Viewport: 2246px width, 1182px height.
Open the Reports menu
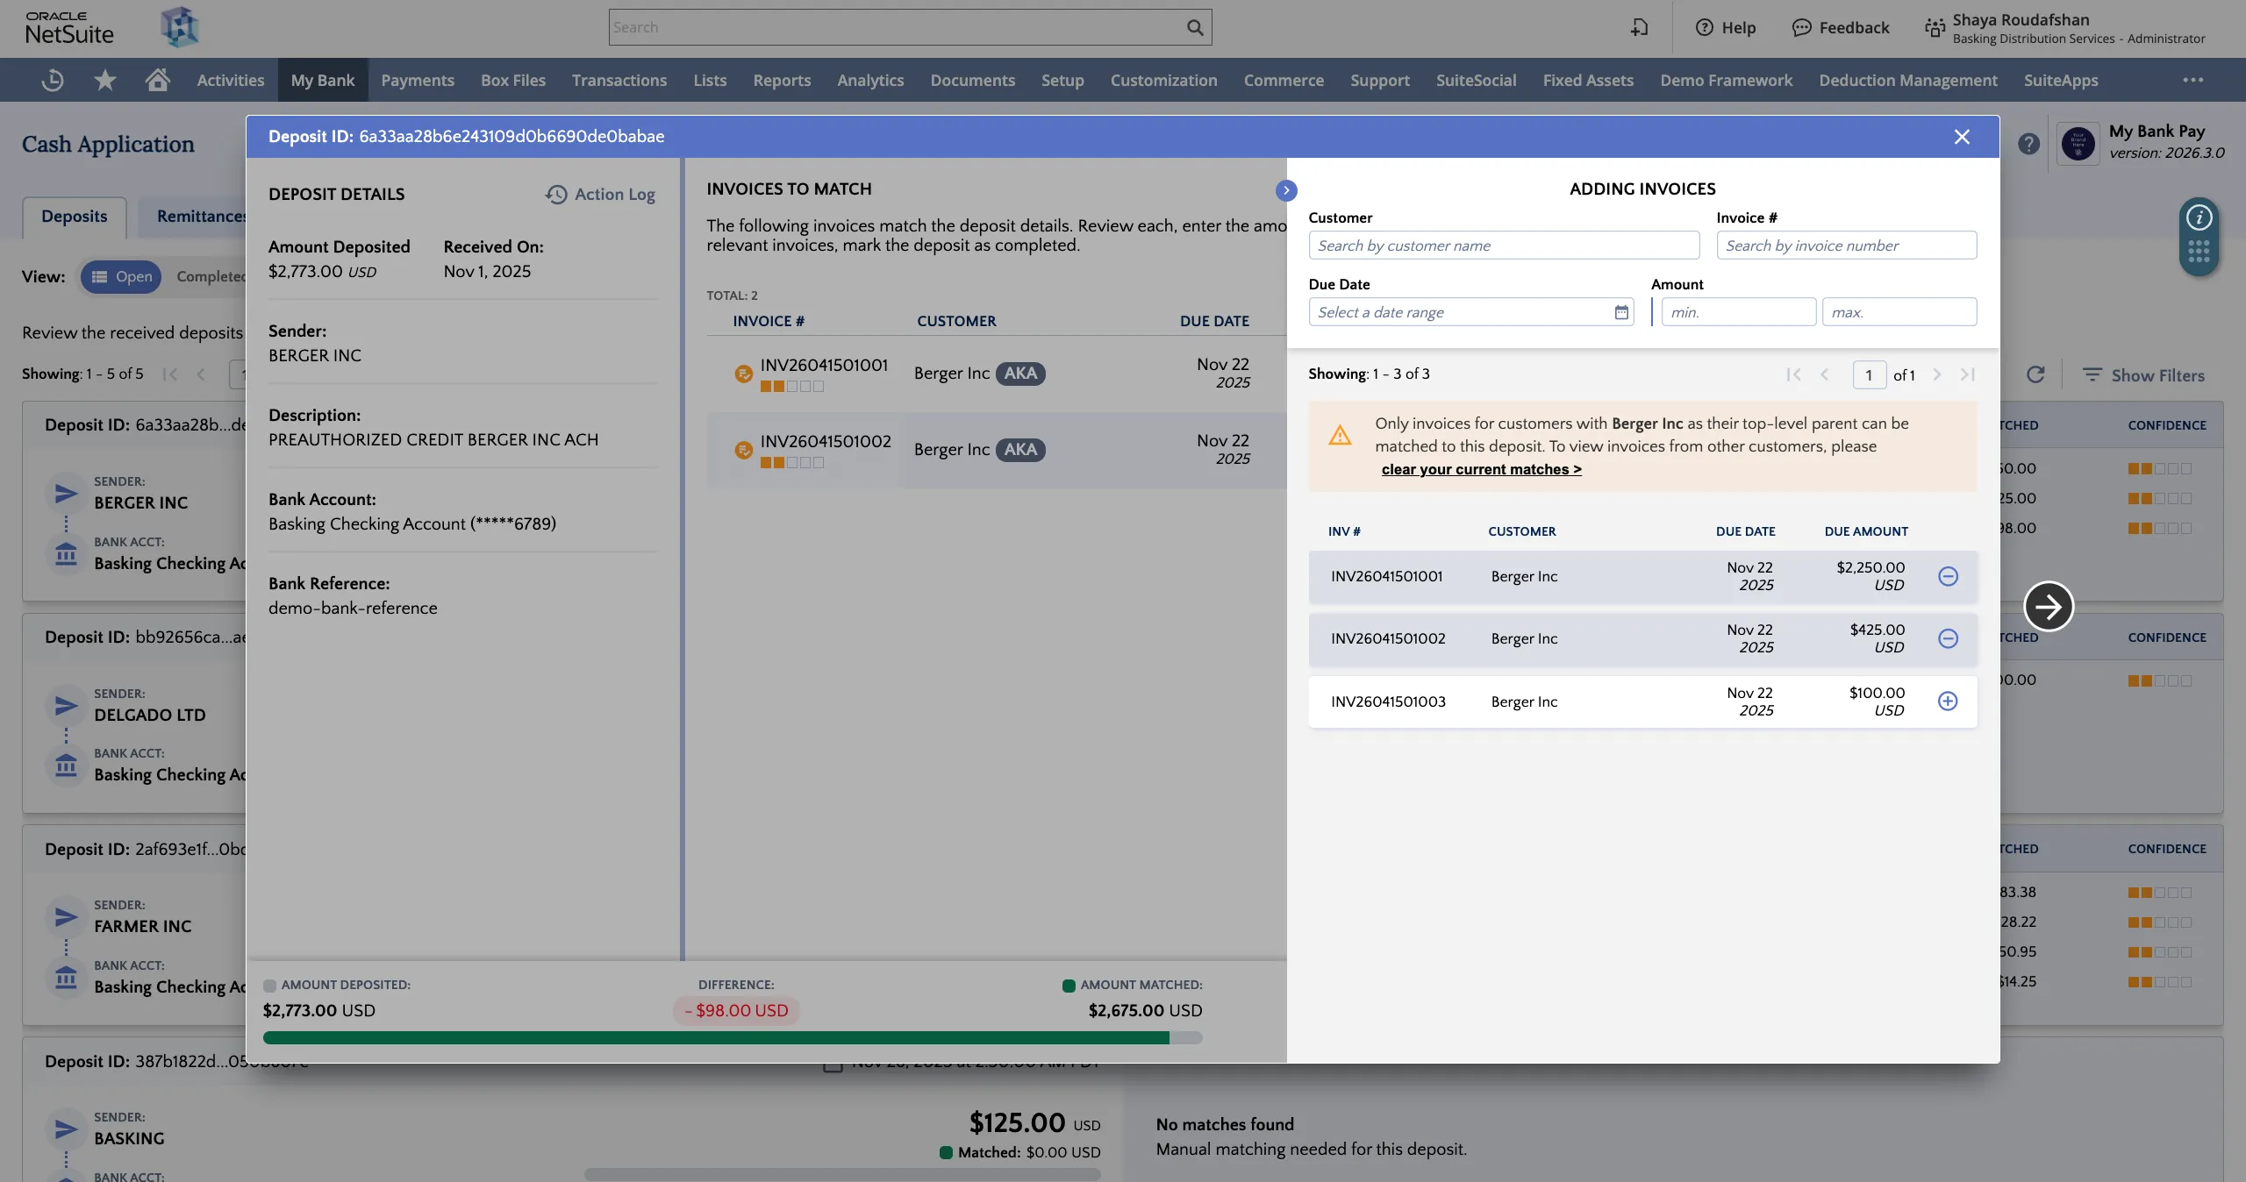pyautogui.click(x=782, y=80)
